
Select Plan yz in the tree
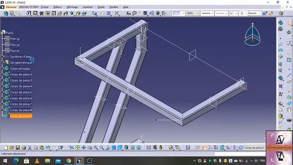[15, 45]
